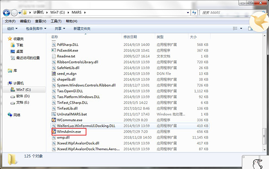Sort by the 修改日期 column header
Viewport: 269px width, 169px height.
click(x=130, y=37)
